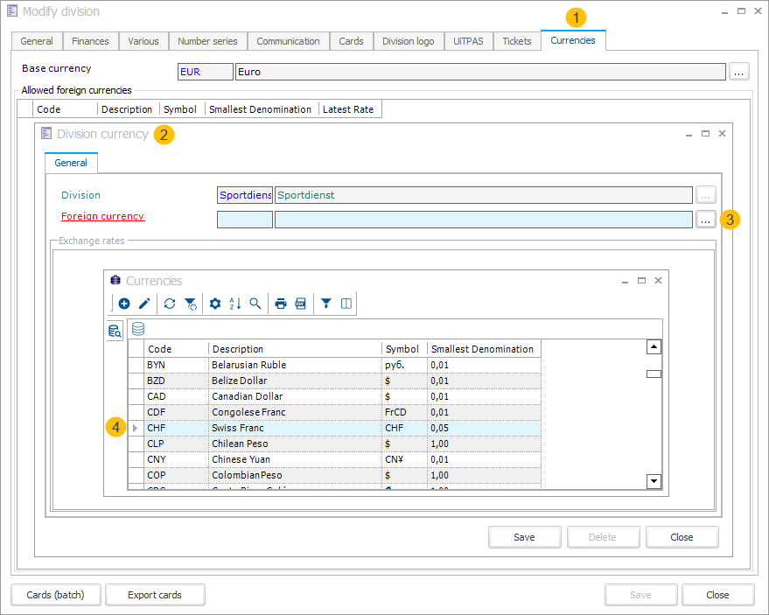Toggle the column layout icon in toolbar
Screen dimensions: 769x615
point(346,304)
